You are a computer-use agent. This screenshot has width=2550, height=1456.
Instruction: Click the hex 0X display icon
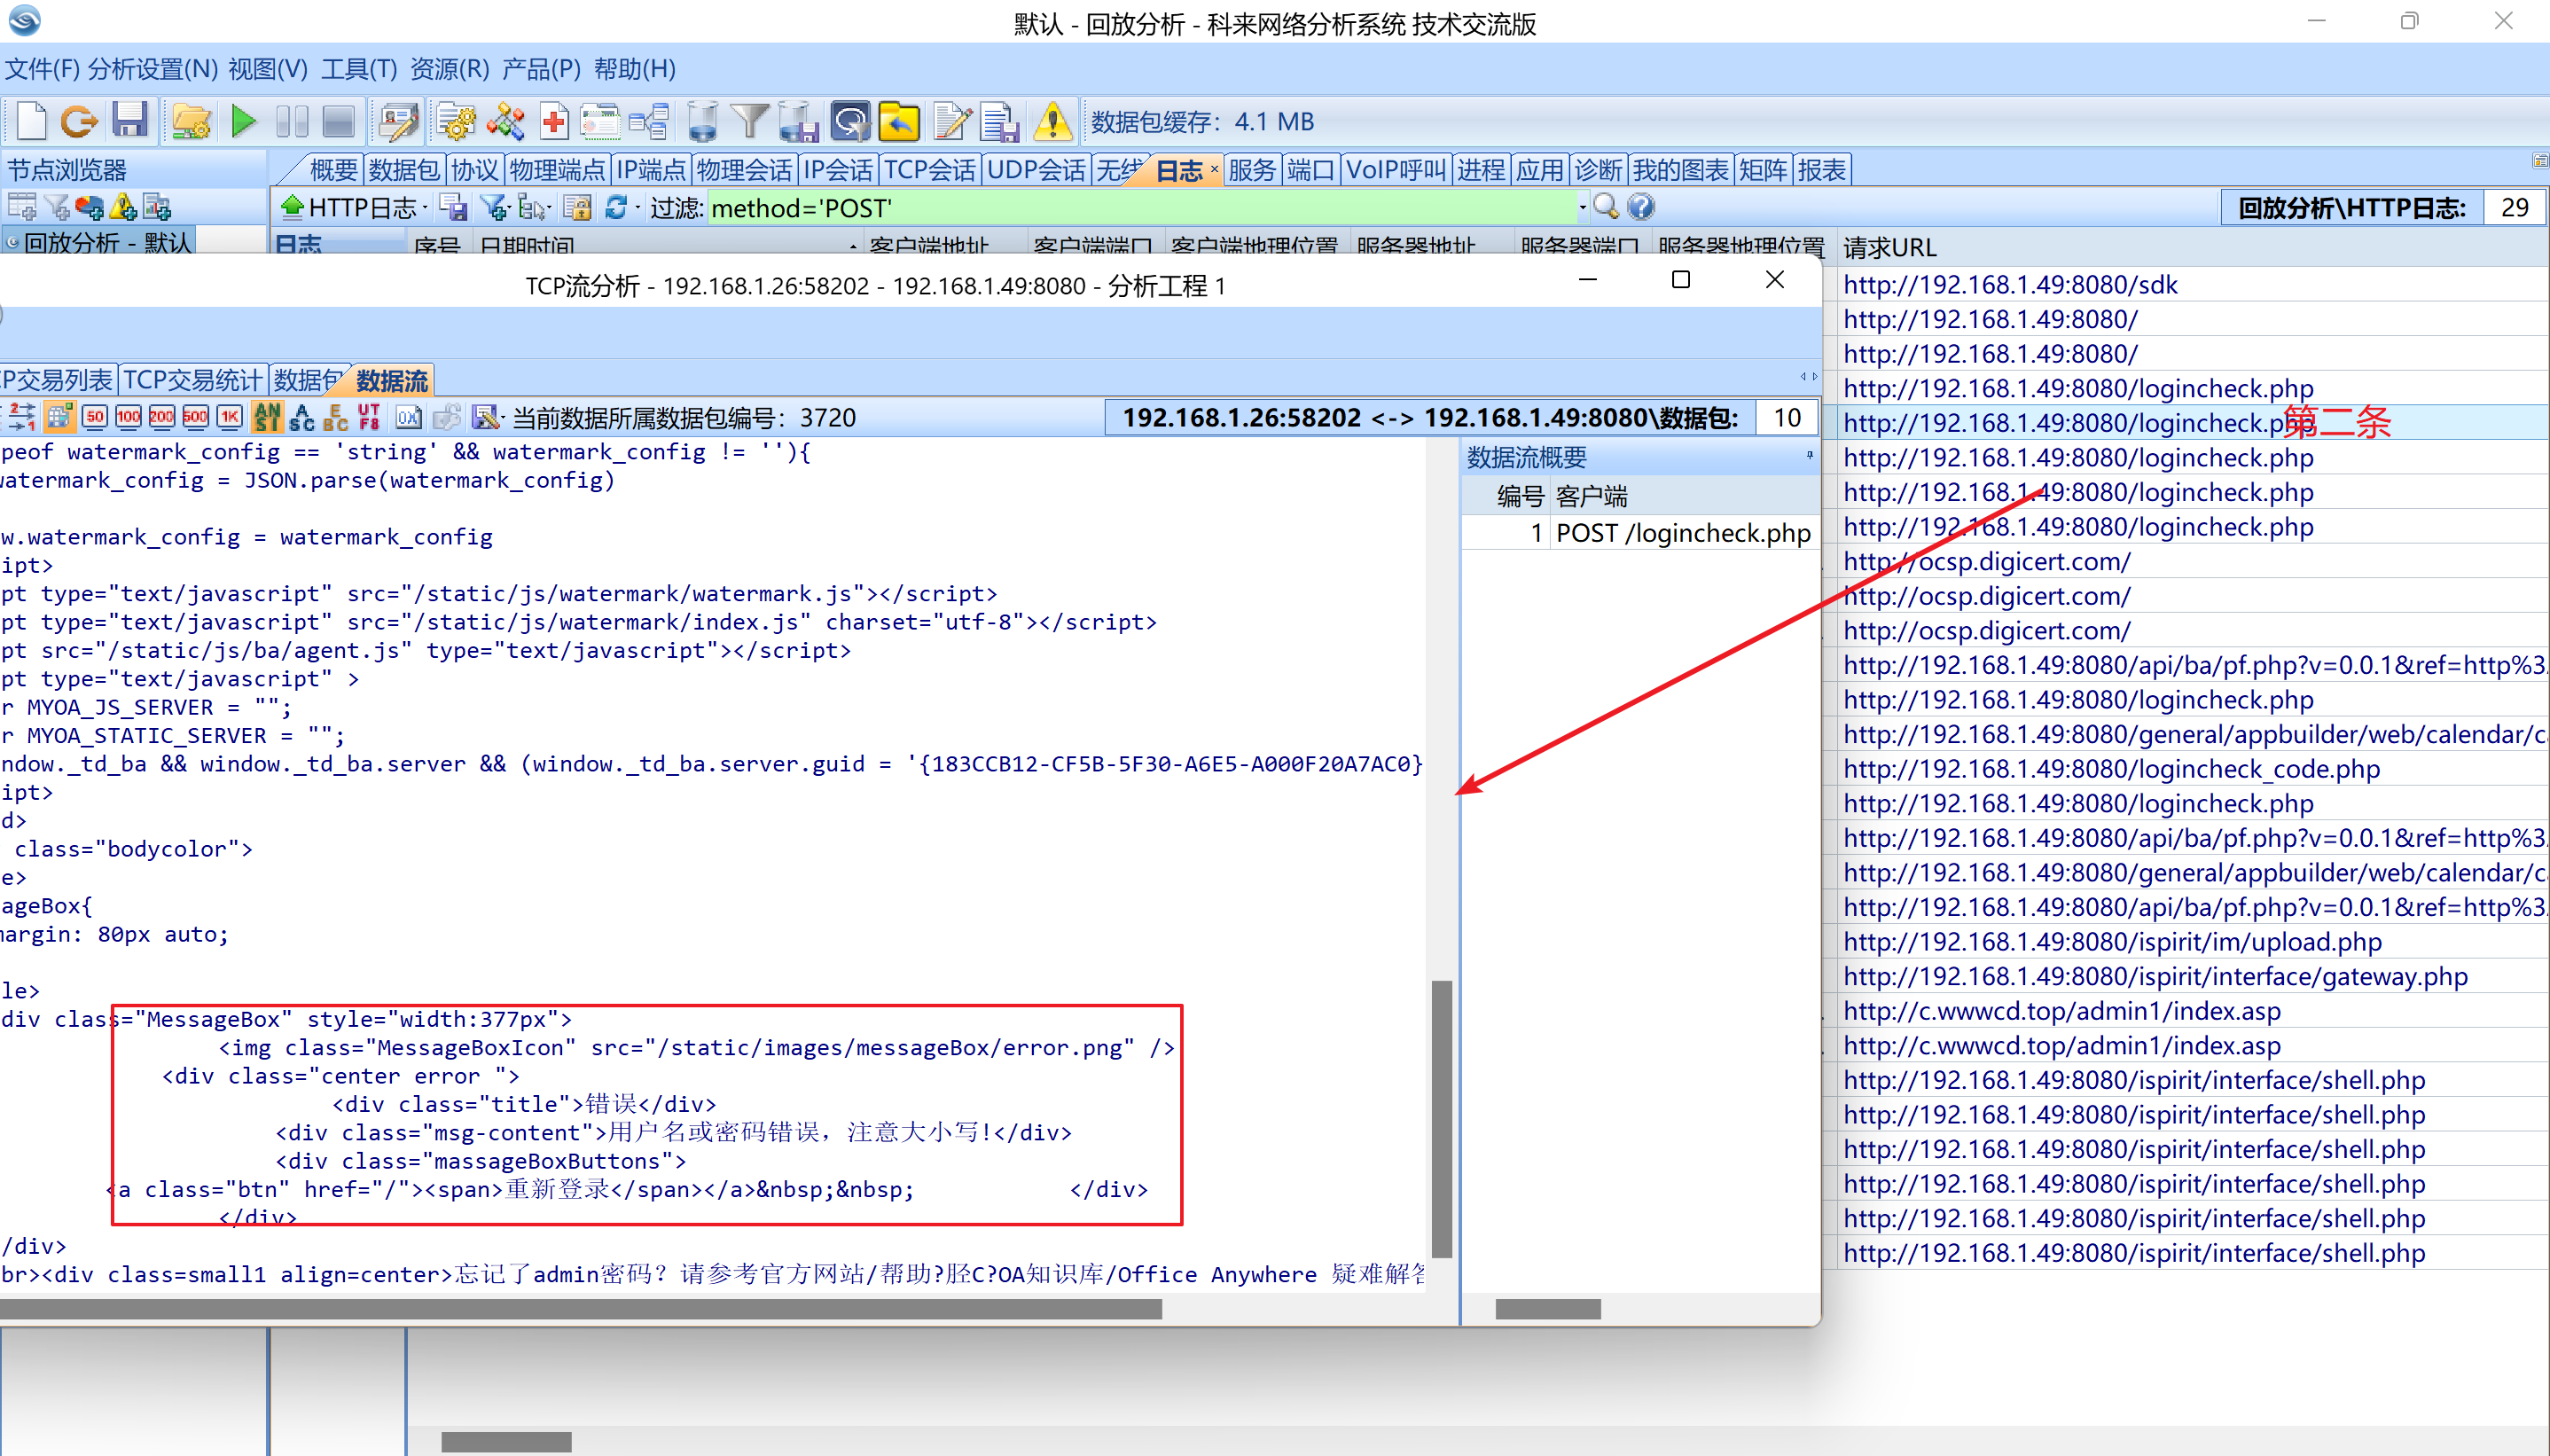coord(408,417)
